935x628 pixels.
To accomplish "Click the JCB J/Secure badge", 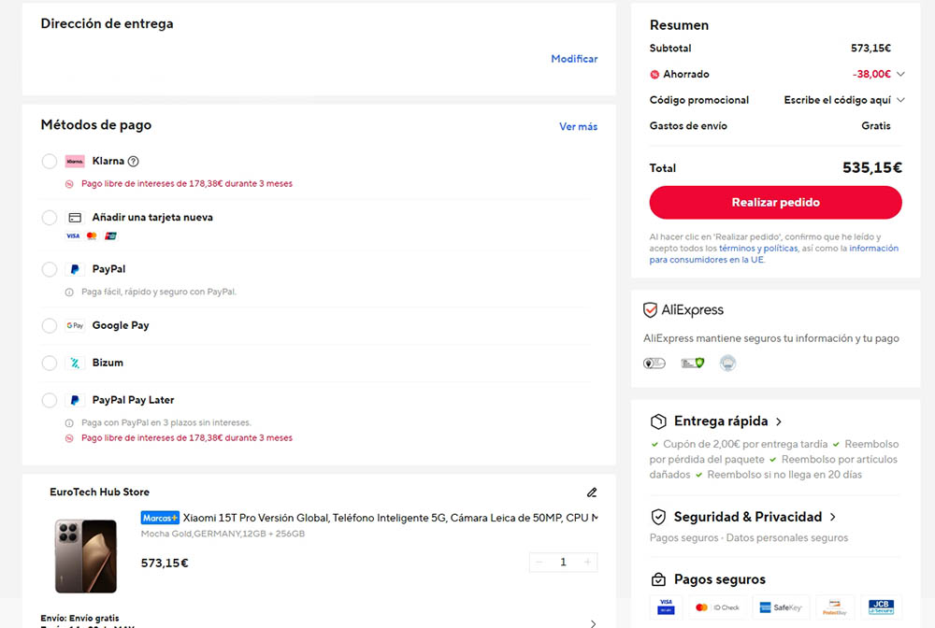I will (x=882, y=607).
